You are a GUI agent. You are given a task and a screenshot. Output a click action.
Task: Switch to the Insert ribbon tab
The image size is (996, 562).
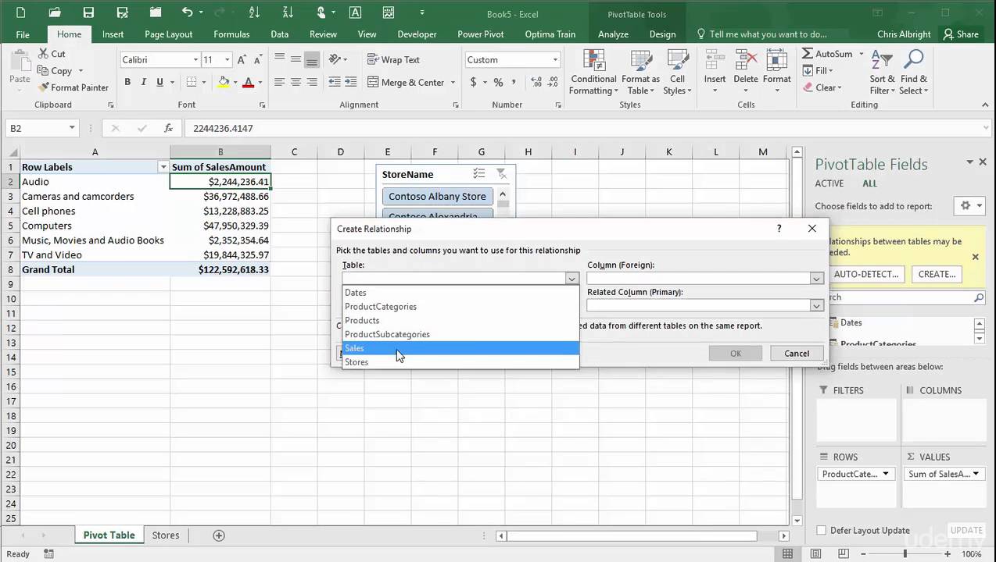pos(113,34)
